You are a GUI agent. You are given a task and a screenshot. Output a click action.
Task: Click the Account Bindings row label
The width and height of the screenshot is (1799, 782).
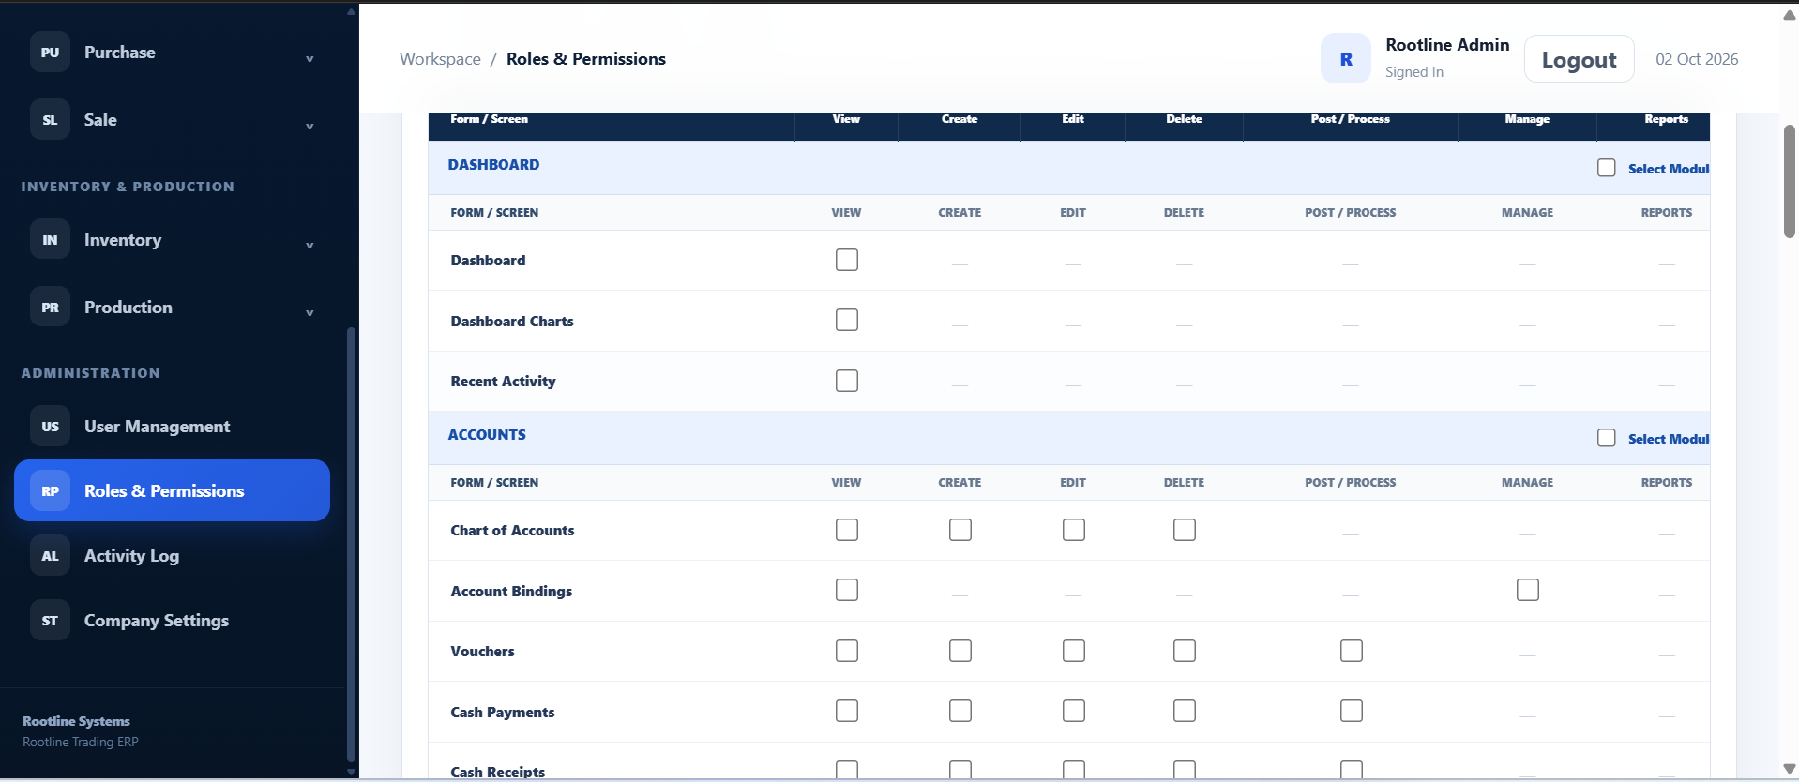point(511,592)
